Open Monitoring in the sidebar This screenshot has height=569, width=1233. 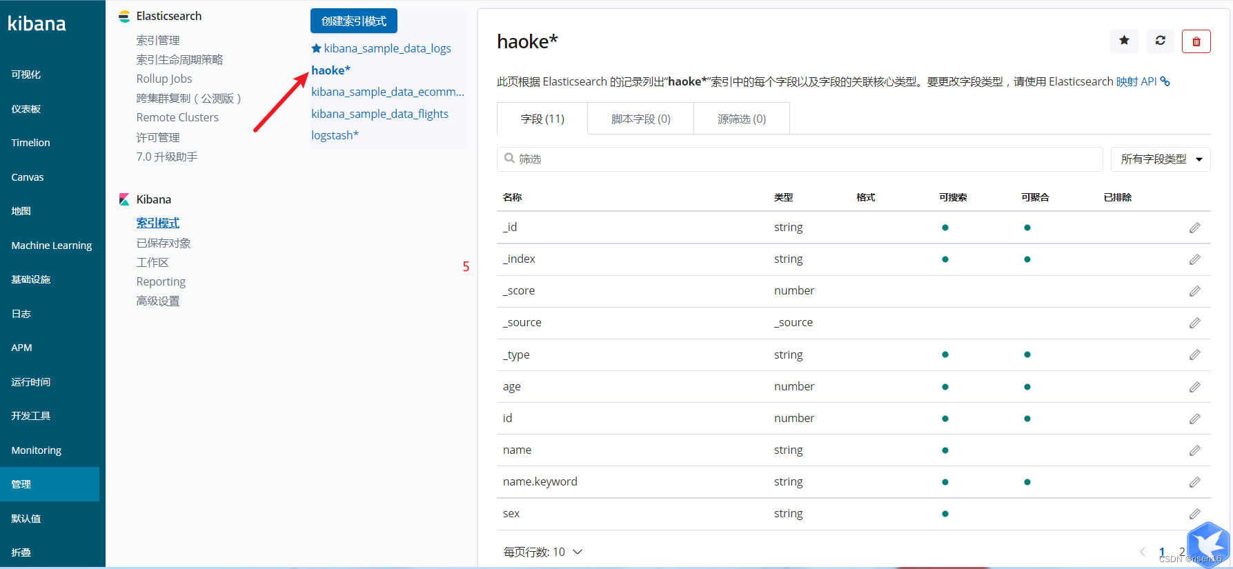pos(37,450)
